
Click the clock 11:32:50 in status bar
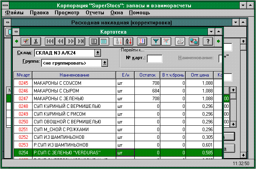(x=241, y=164)
